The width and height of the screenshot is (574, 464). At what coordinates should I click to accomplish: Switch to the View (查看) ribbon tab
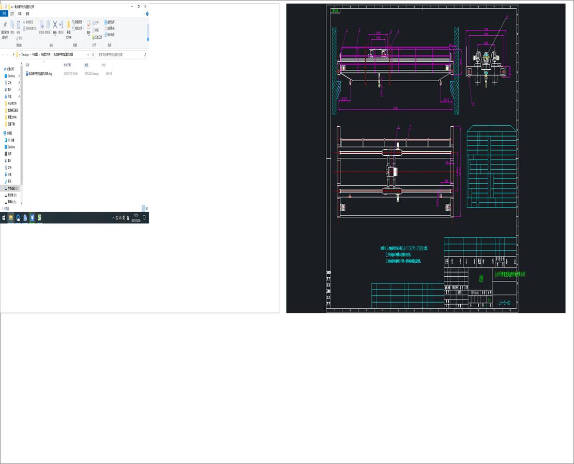click(27, 14)
